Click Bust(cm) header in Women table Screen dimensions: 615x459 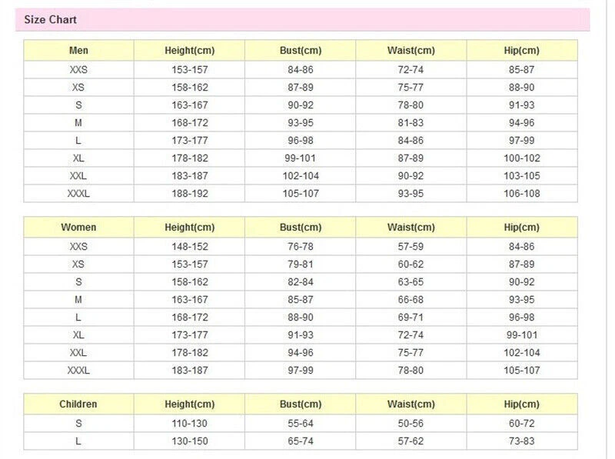click(300, 228)
